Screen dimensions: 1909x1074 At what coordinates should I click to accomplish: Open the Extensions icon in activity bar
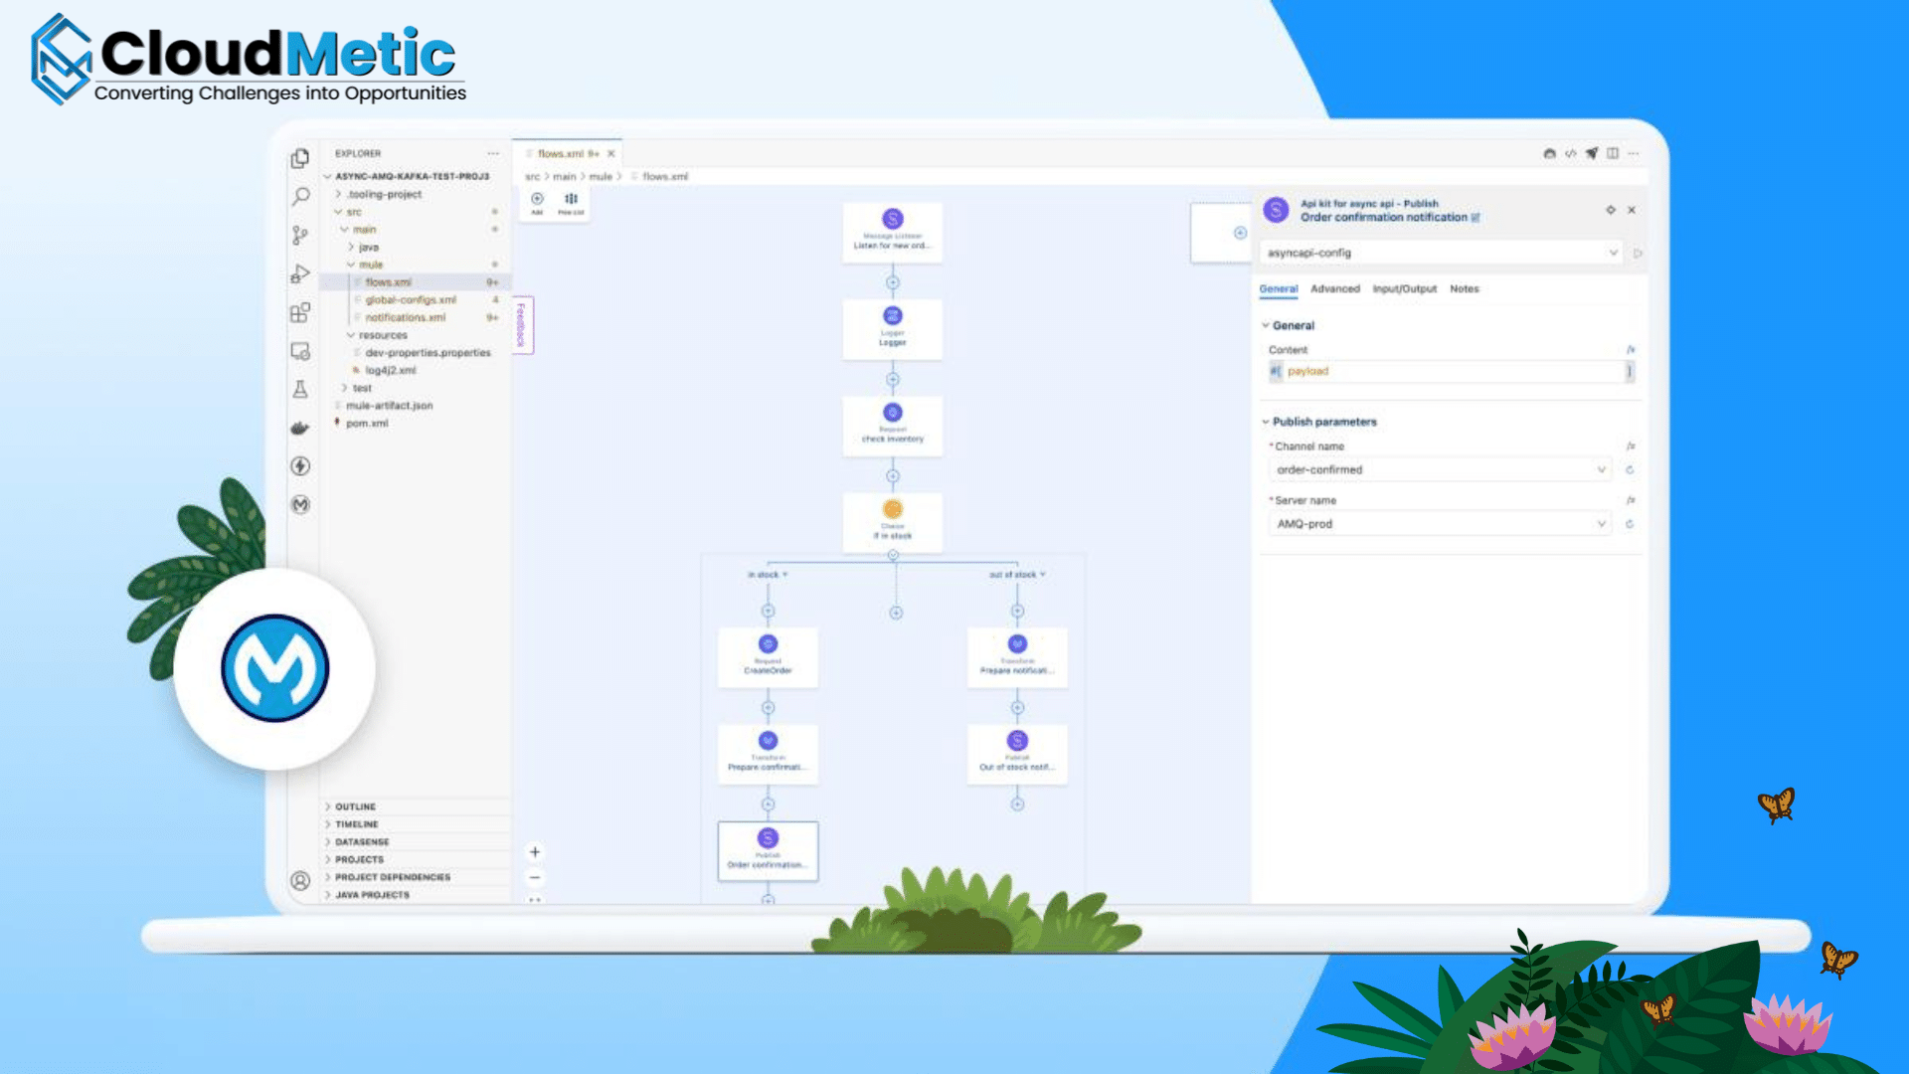(x=300, y=313)
